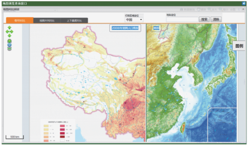
Task: Switch to 上下叠置对比 tab
Action: (74, 21)
